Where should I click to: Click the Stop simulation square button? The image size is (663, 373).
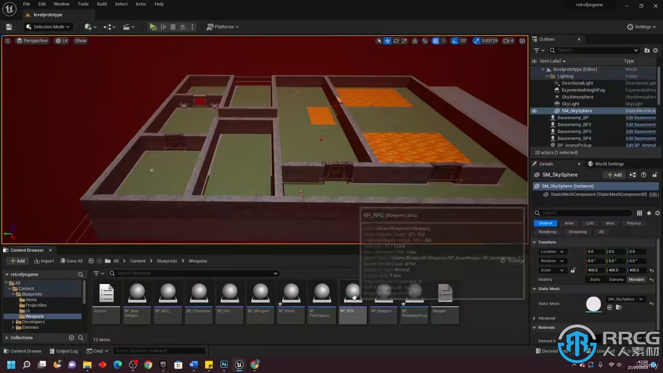pyautogui.click(x=173, y=27)
